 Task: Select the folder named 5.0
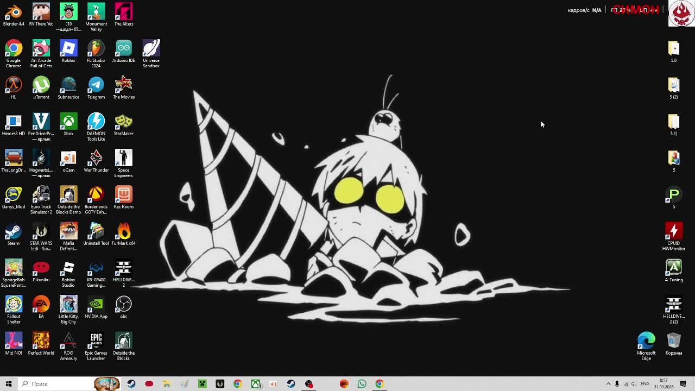[x=674, y=51]
